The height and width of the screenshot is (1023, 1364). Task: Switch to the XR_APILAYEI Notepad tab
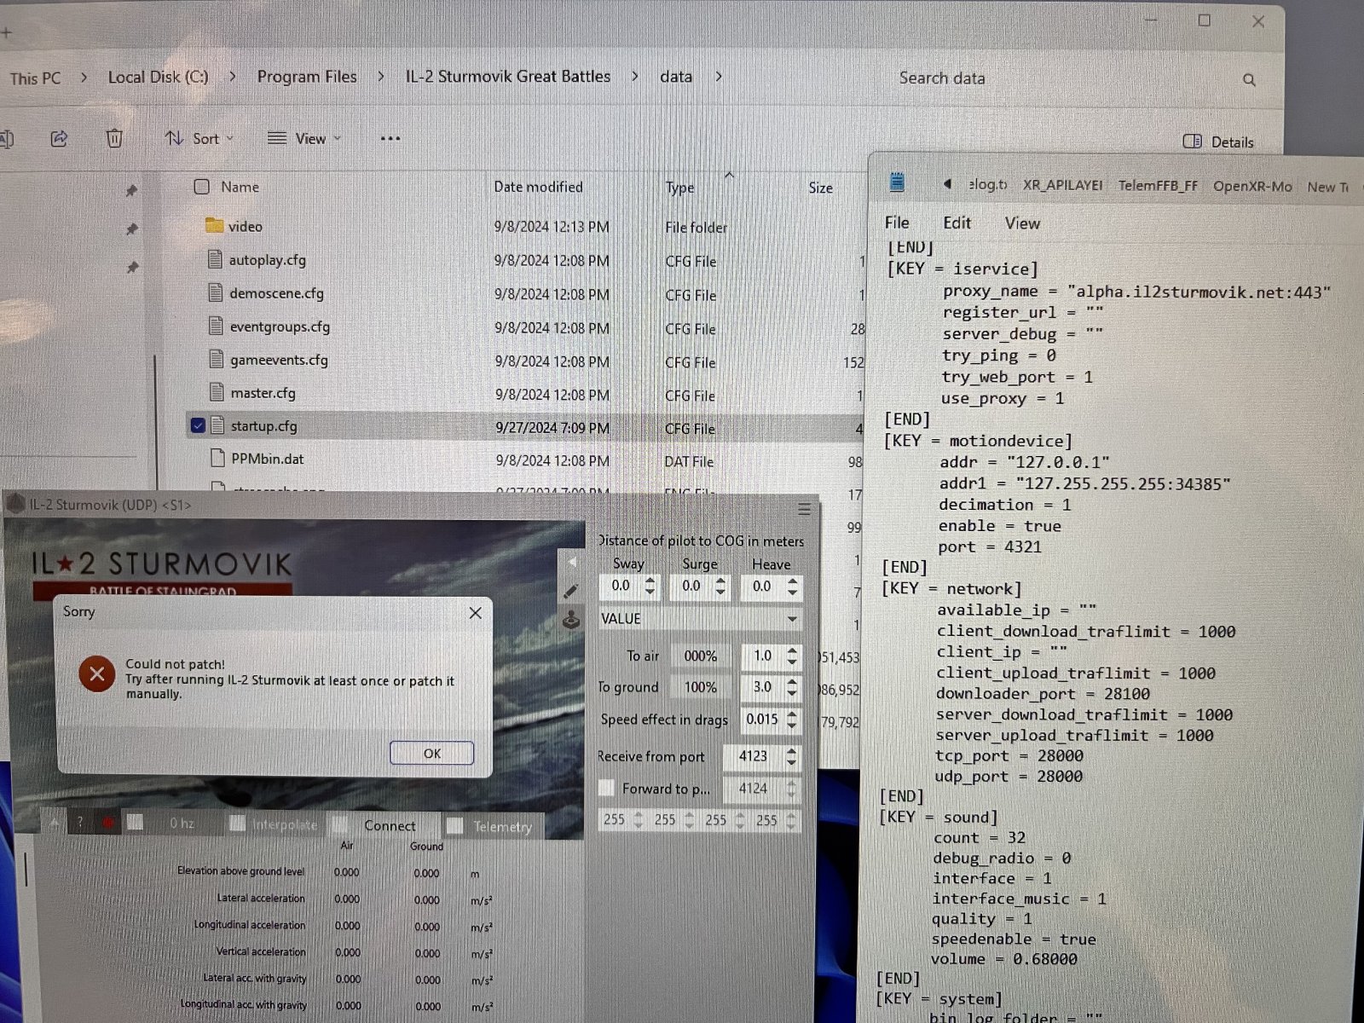1062,185
